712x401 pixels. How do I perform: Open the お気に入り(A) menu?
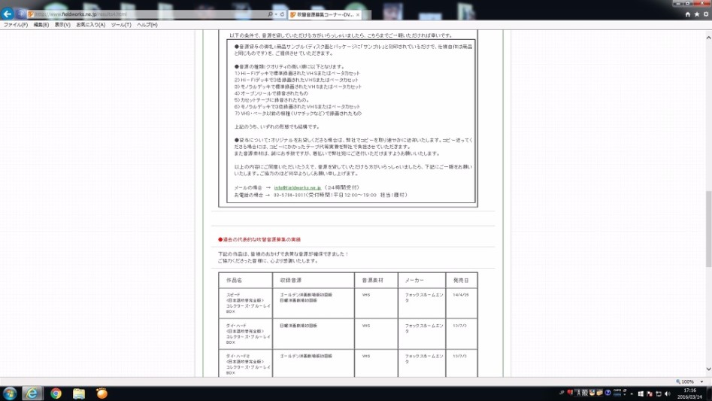coord(90,25)
